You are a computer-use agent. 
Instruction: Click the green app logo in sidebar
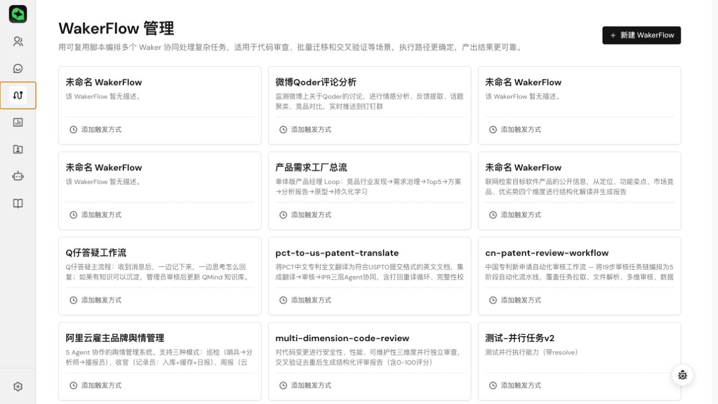point(18,14)
